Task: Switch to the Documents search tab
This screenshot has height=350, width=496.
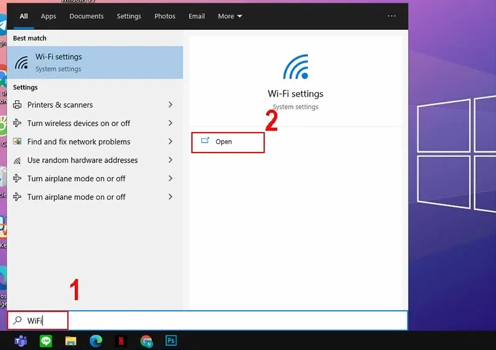Action: (87, 16)
